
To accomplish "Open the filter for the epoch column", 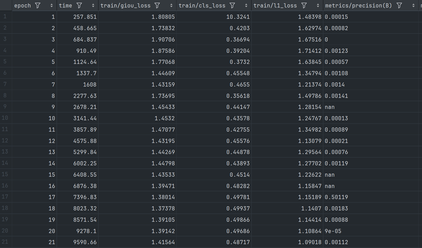I will (x=38, y=5).
